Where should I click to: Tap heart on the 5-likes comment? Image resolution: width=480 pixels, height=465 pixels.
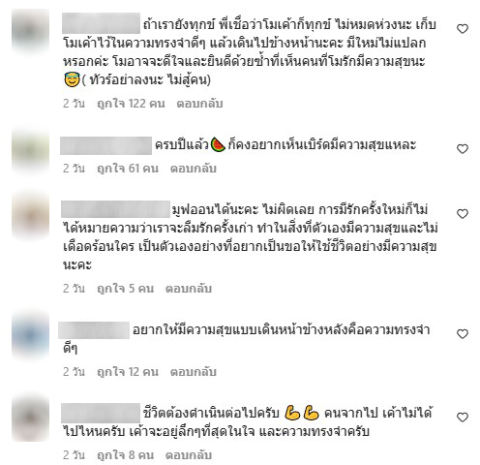(463, 214)
